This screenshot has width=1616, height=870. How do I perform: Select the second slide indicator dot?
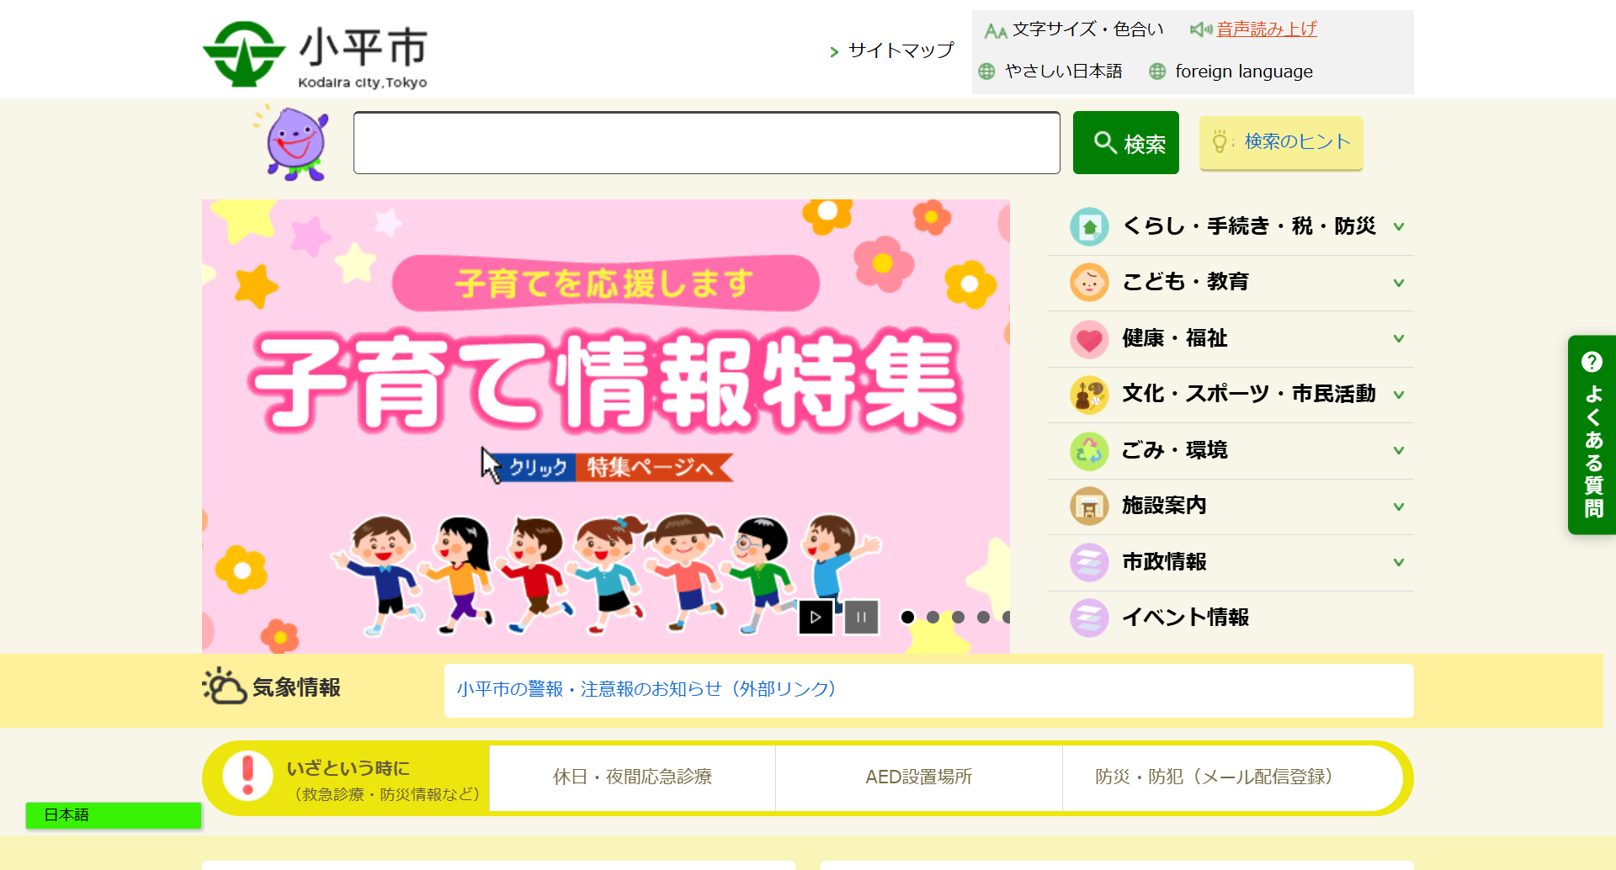[x=933, y=617]
